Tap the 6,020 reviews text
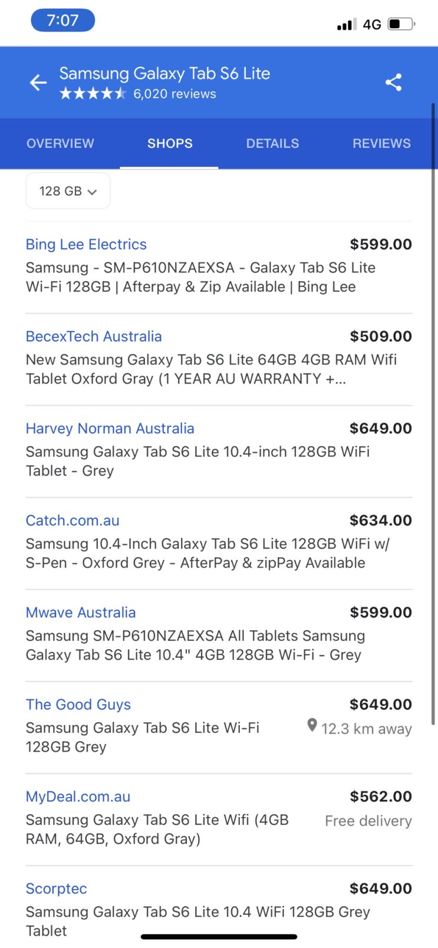 coord(174,94)
